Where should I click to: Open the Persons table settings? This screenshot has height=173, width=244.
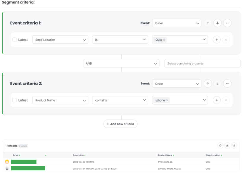(234, 146)
